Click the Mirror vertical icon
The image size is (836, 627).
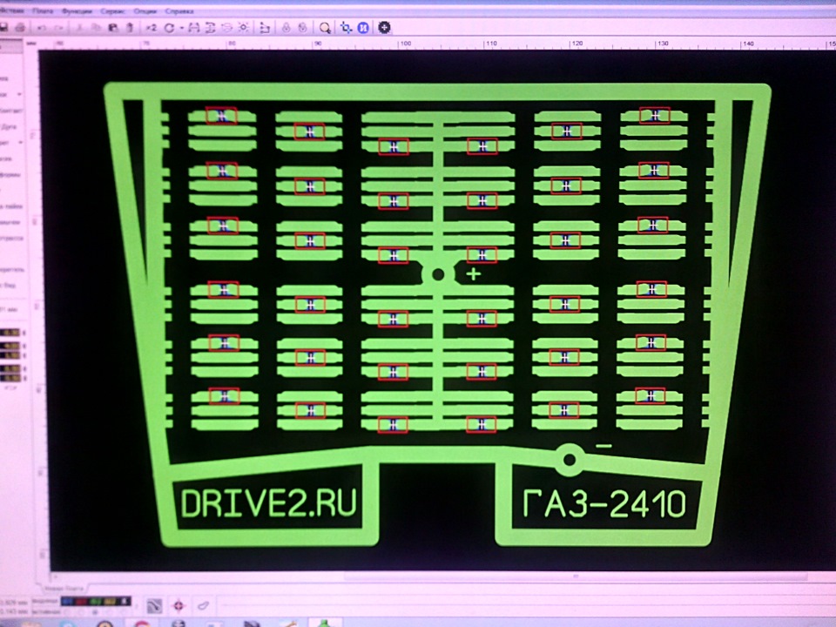pos(211,28)
